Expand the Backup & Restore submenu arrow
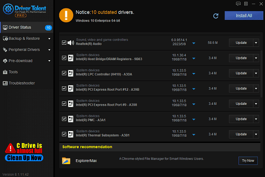The width and height of the screenshot is (265, 177). point(49,39)
